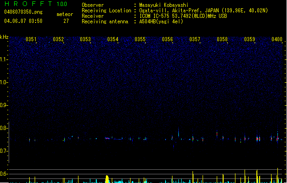Select the filename 0406070350.png
This screenshot has width=287, height=183.
point(23,12)
